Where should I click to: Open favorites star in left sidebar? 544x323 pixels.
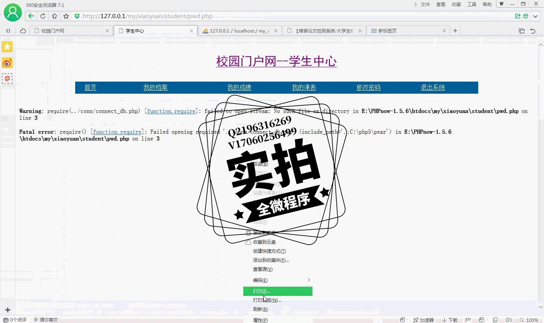(7, 47)
